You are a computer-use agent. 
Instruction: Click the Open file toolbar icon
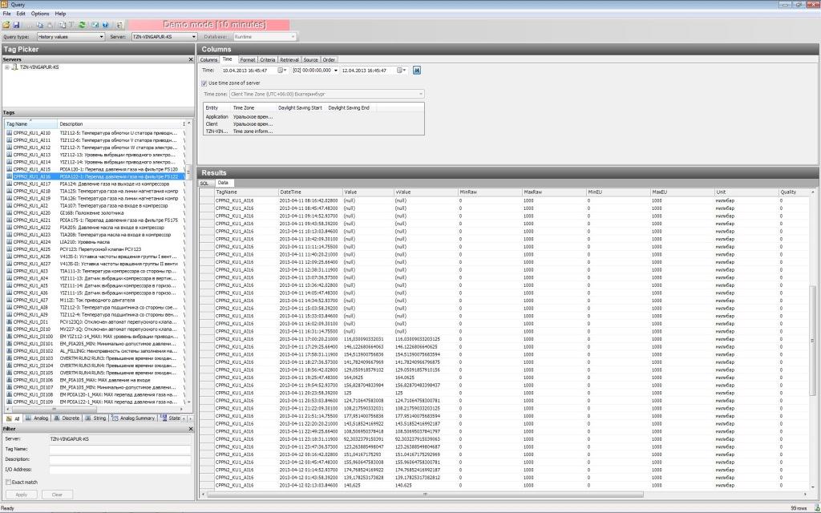[x=6, y=25]
